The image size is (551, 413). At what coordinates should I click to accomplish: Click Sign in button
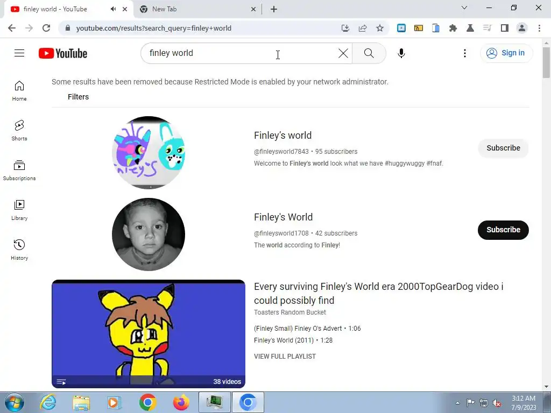tap(506, 53)
